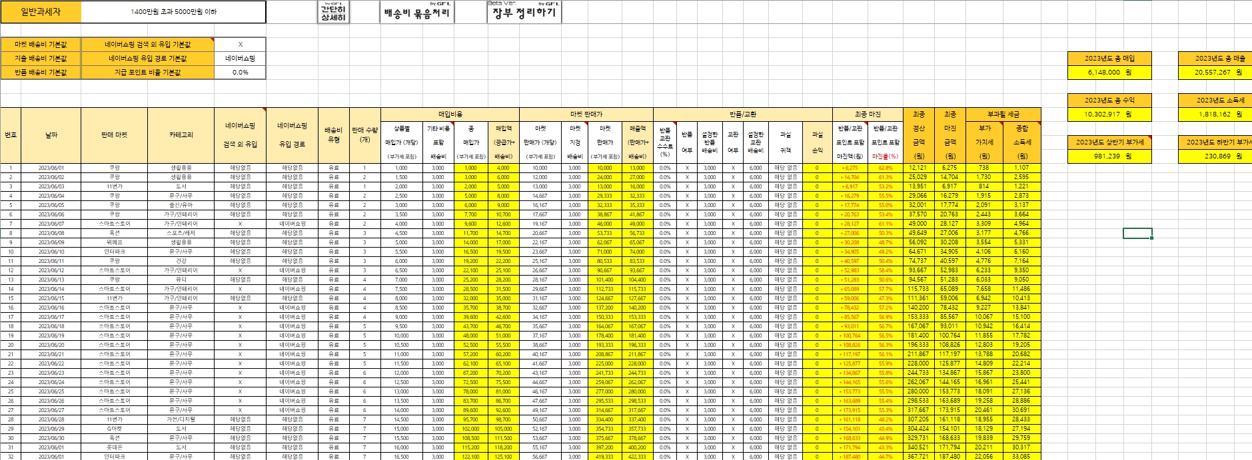Select the 2023/06/25 date cell
This screenshot has height=460, width=1252.
click(51, 391)
